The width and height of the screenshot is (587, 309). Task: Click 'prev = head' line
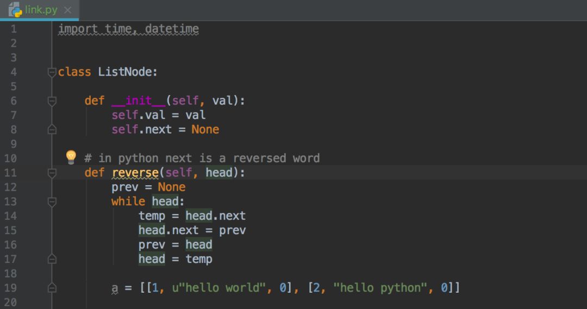point(175,245)
